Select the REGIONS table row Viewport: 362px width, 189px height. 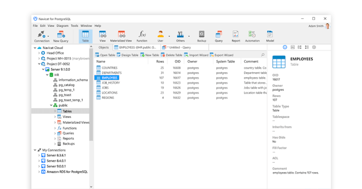pos(181,98)
